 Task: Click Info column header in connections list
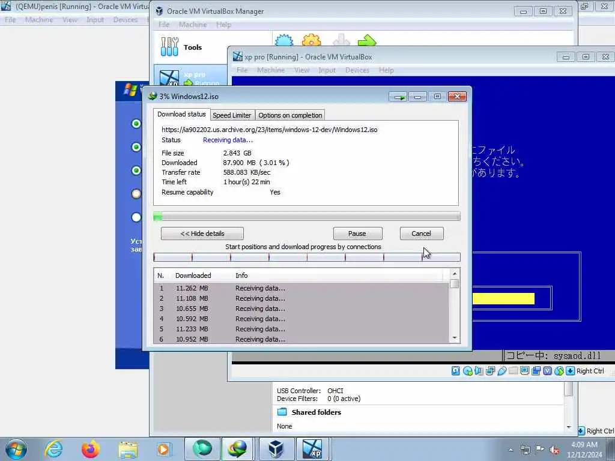pyautogui.click(x=241, y=276)
